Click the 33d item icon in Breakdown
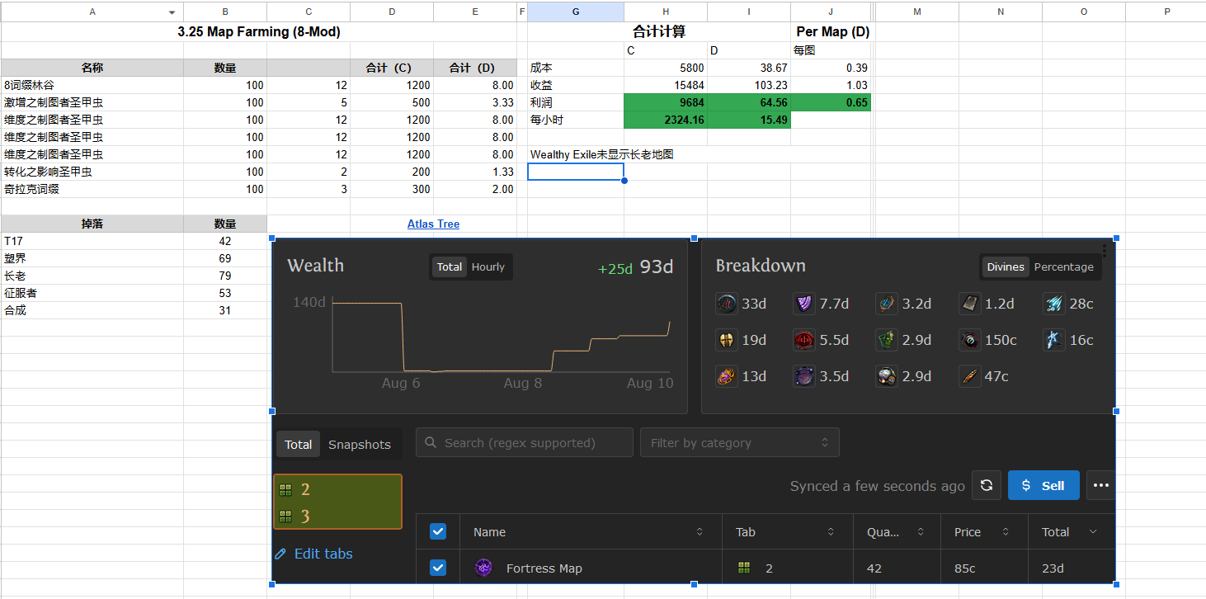 [726, 304]
